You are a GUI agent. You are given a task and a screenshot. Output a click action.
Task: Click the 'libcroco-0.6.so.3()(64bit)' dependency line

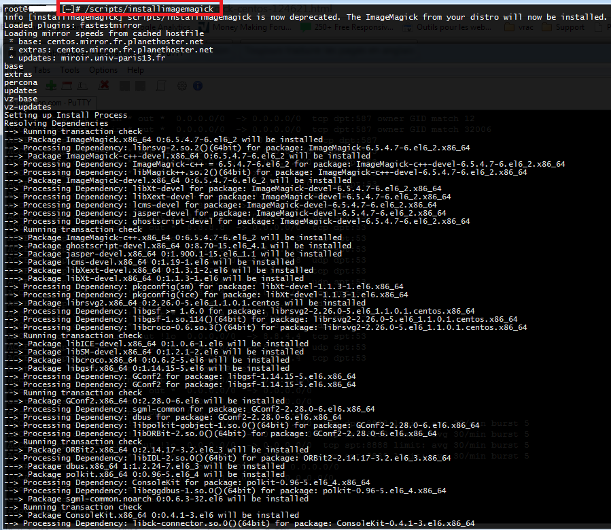point(265,328)
